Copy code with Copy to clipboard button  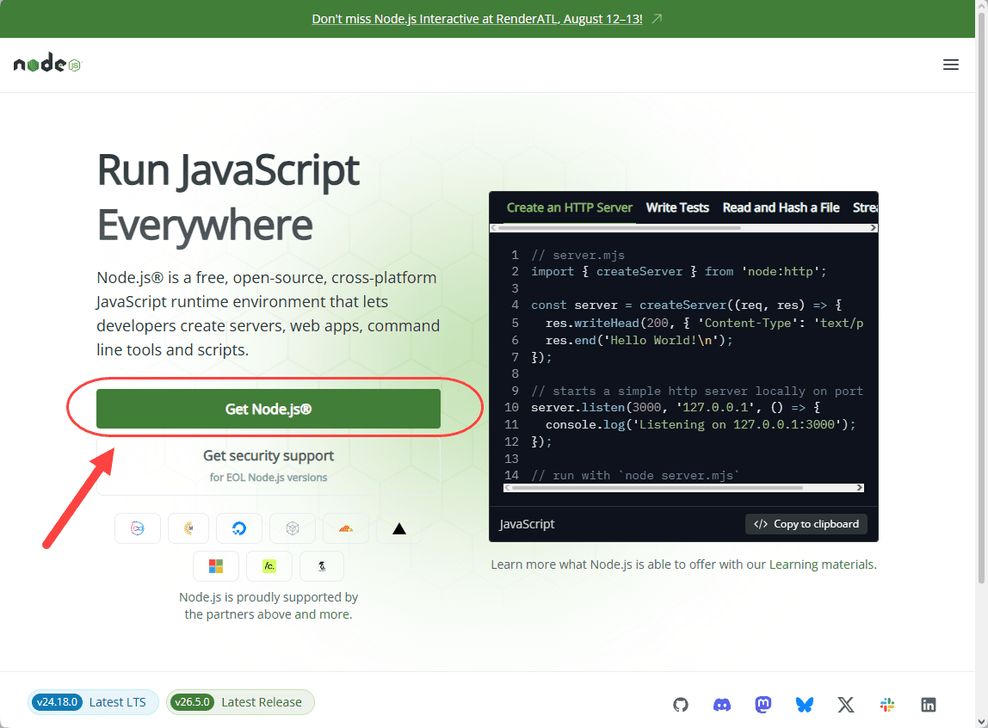pos(806,524)
